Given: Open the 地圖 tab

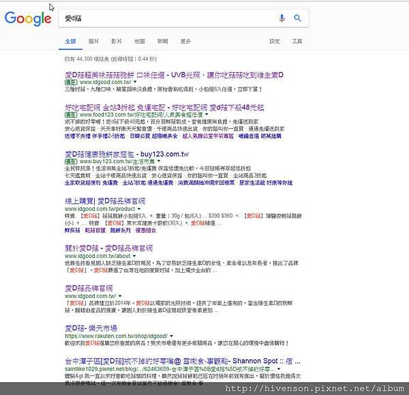Looking at the screenshot, I should coord(140,41).
